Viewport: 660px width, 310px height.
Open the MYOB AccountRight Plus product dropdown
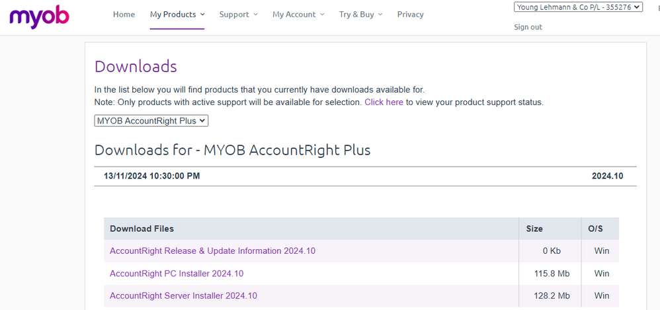151,121
